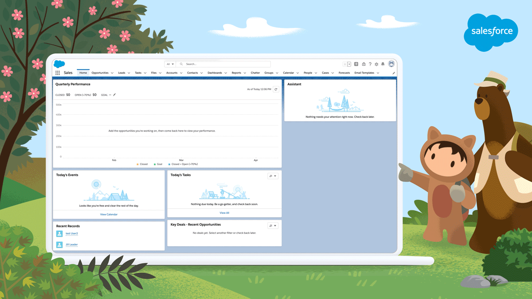Expand the Cases tab chevron
Viewport: 532px width, 299px height.
[332, 73]
